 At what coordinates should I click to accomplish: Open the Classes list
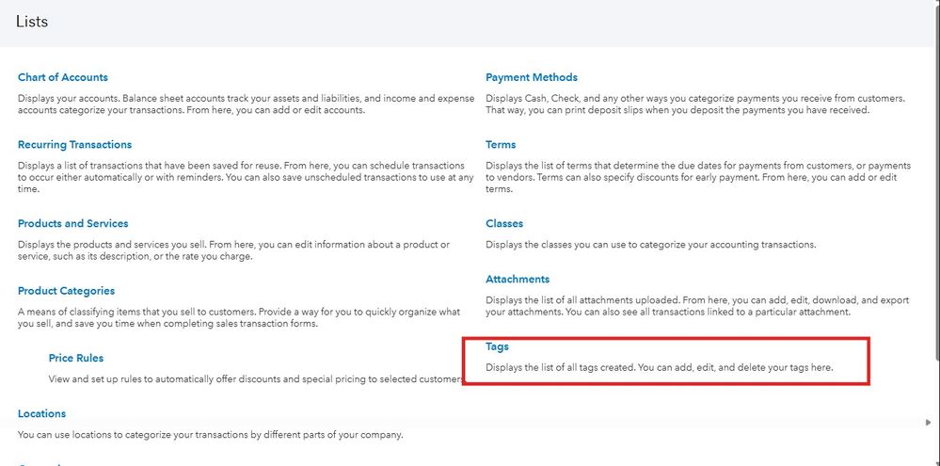point(504,224)
